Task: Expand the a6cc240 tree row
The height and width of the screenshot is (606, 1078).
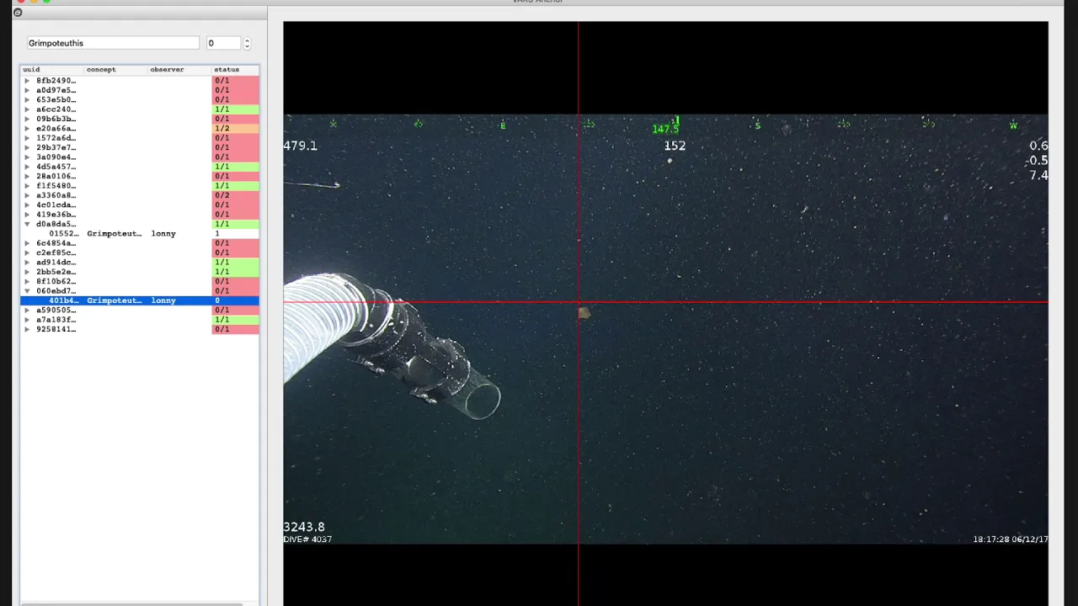Action: [27, 109]
